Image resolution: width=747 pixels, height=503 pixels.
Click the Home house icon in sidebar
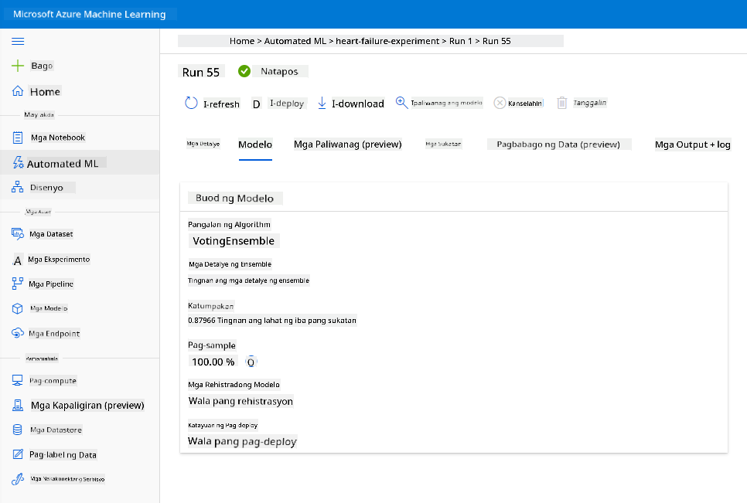click(18, 91)
